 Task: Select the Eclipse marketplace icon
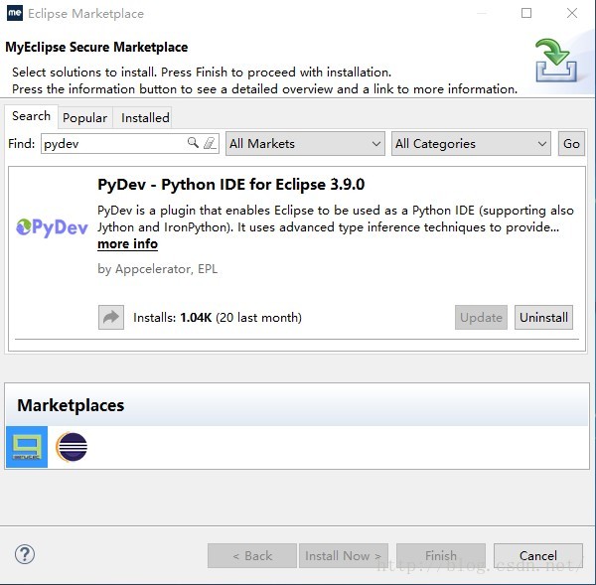point(72,447)
